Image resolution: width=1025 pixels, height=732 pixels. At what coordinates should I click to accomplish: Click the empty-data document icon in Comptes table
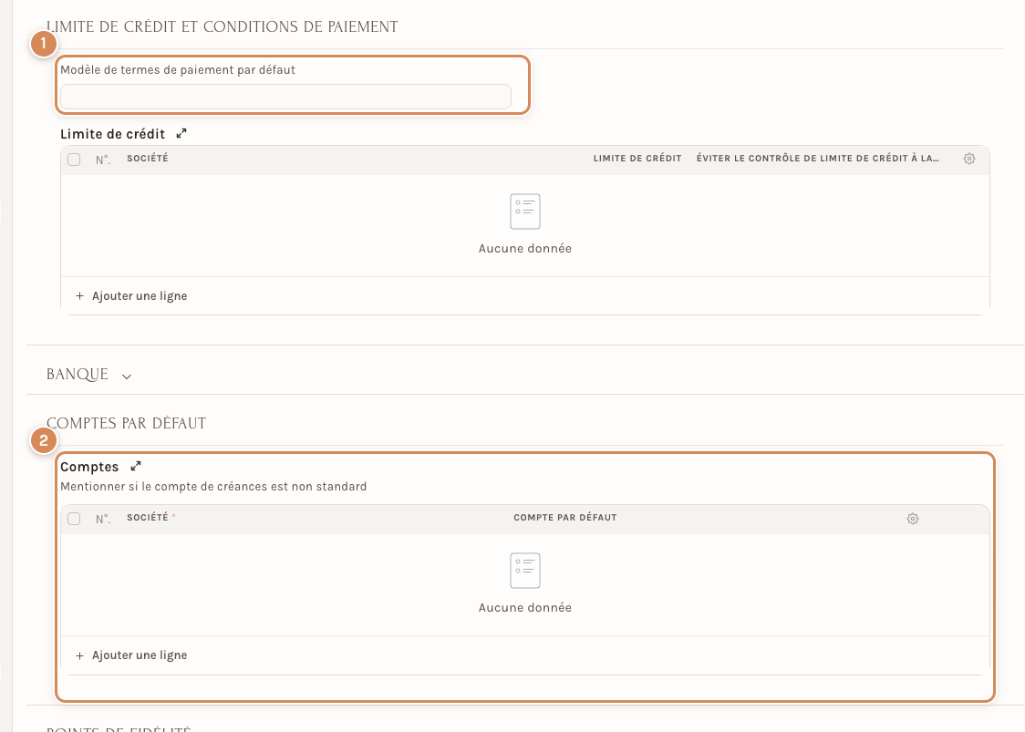525,571
